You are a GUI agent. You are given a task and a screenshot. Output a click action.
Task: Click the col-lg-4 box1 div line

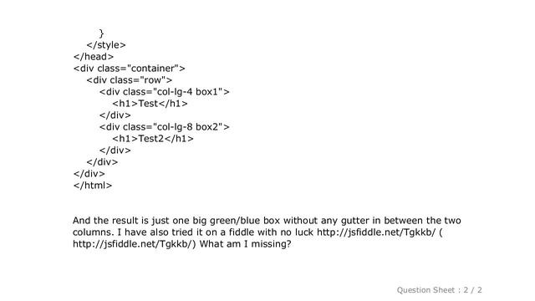165,92
